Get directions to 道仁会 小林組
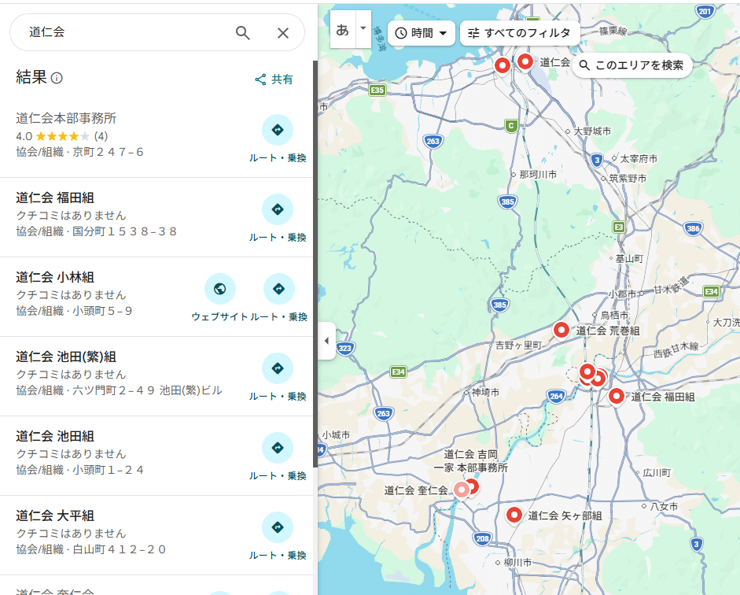The image size is (740, 595). [278, 290]
